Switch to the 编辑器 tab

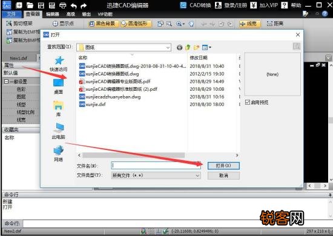pyautogui.click(x=53, y=14)
